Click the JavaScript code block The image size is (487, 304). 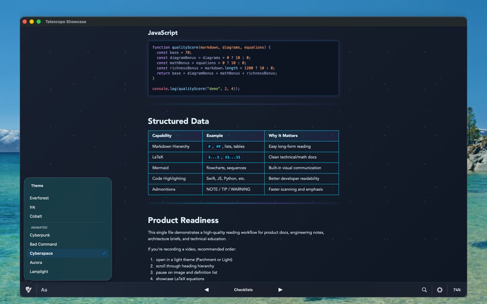243,68
